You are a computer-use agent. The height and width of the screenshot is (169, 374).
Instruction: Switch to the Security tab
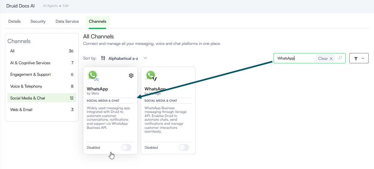click(x=38, y=22)
